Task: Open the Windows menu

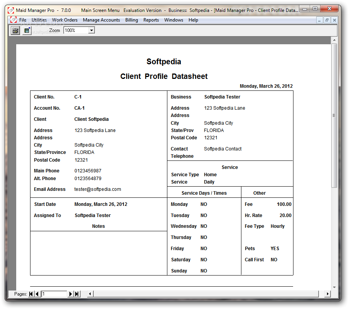Action: pos(174,20)
